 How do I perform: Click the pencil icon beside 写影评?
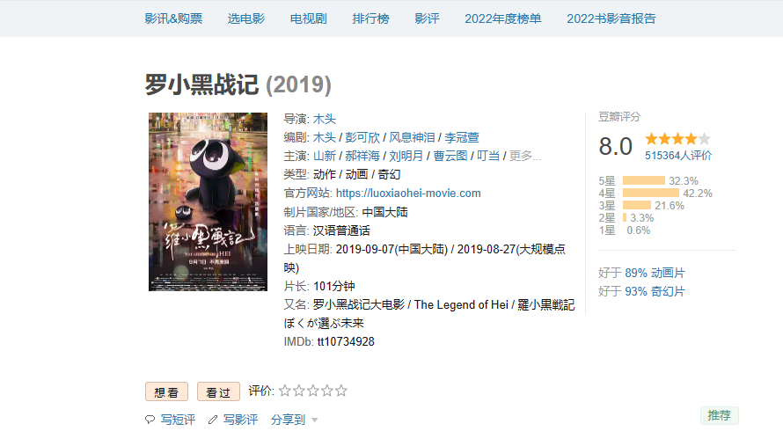click(x=213, y=420)
